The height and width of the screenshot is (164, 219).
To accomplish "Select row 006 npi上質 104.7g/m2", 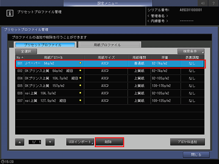I will [110, 93].
